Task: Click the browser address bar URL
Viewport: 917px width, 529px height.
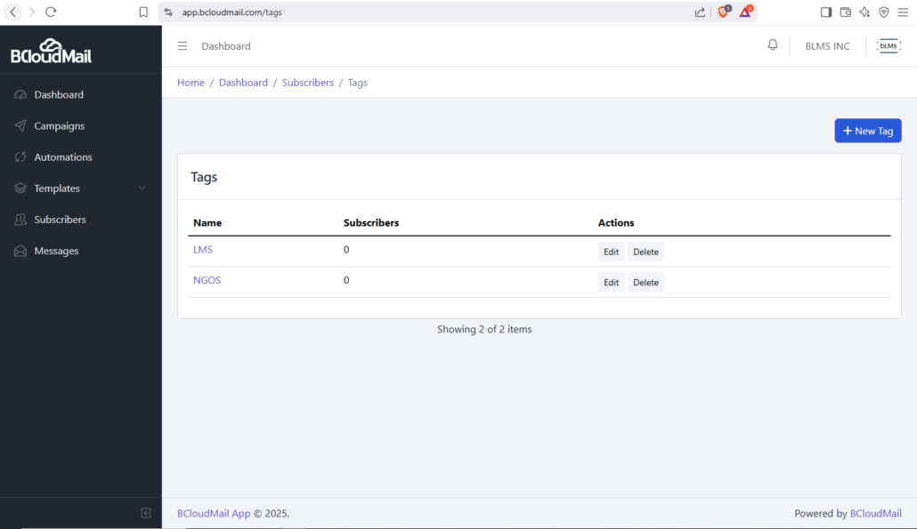Action: 232,12
